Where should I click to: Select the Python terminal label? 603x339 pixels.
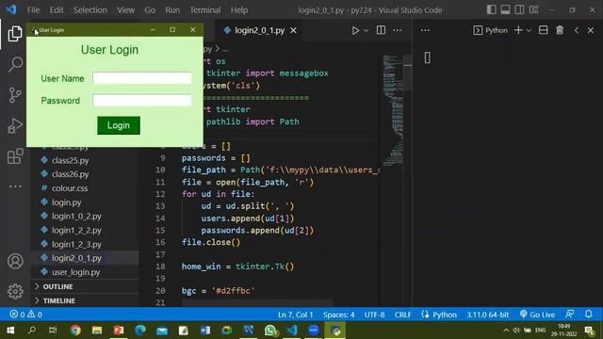pos(490,30)
